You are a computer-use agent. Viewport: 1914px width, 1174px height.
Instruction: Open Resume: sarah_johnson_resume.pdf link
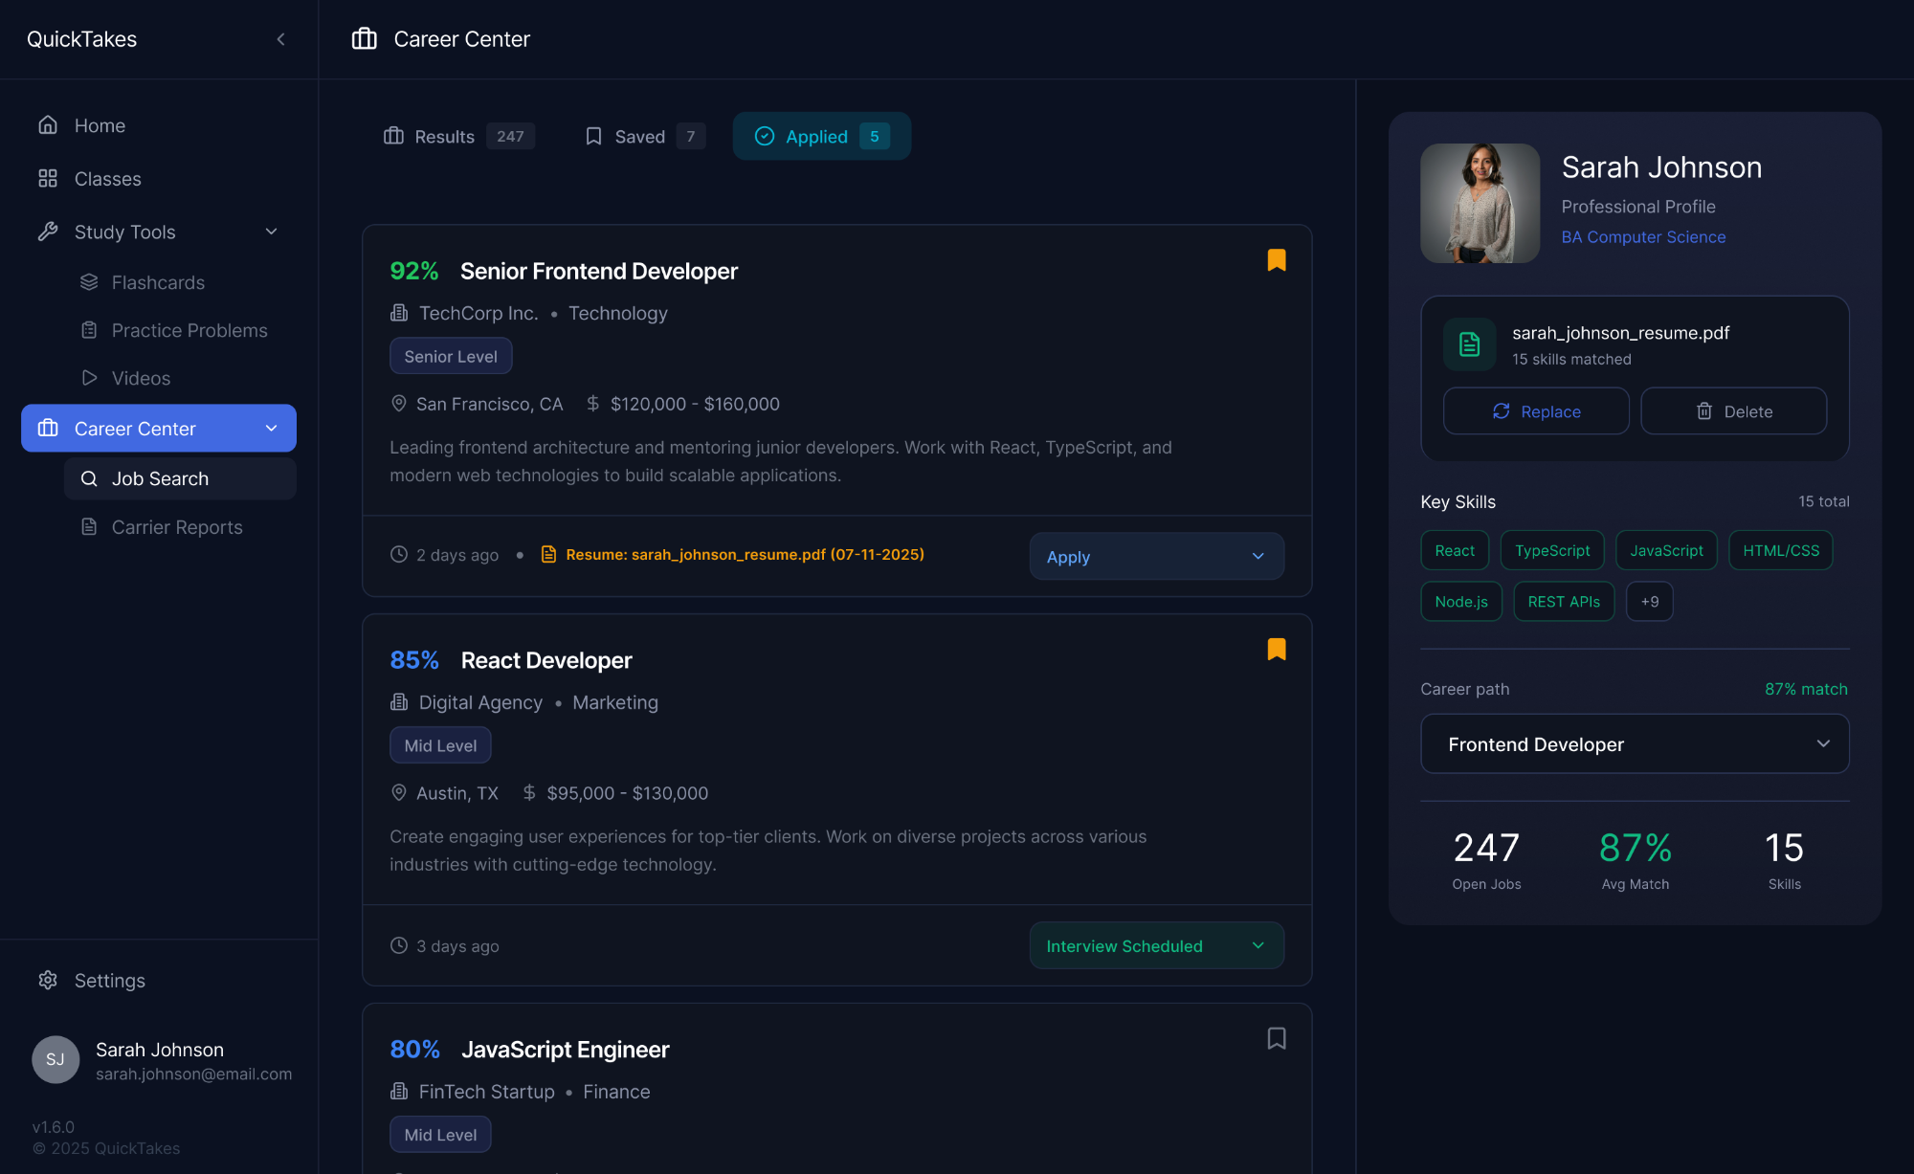(745, 554)
